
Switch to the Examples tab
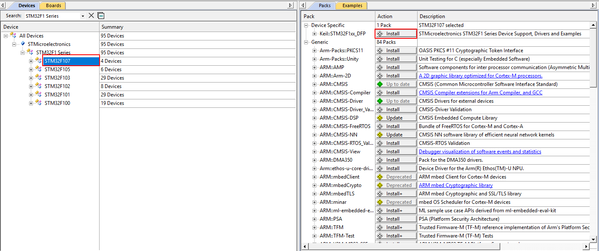[x=352, y=5]
